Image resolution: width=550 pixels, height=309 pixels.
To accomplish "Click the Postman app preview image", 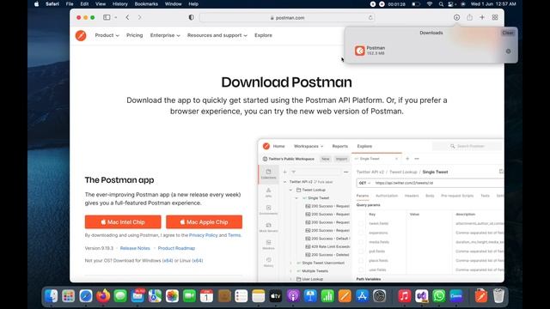I will (x=381, y=210).
